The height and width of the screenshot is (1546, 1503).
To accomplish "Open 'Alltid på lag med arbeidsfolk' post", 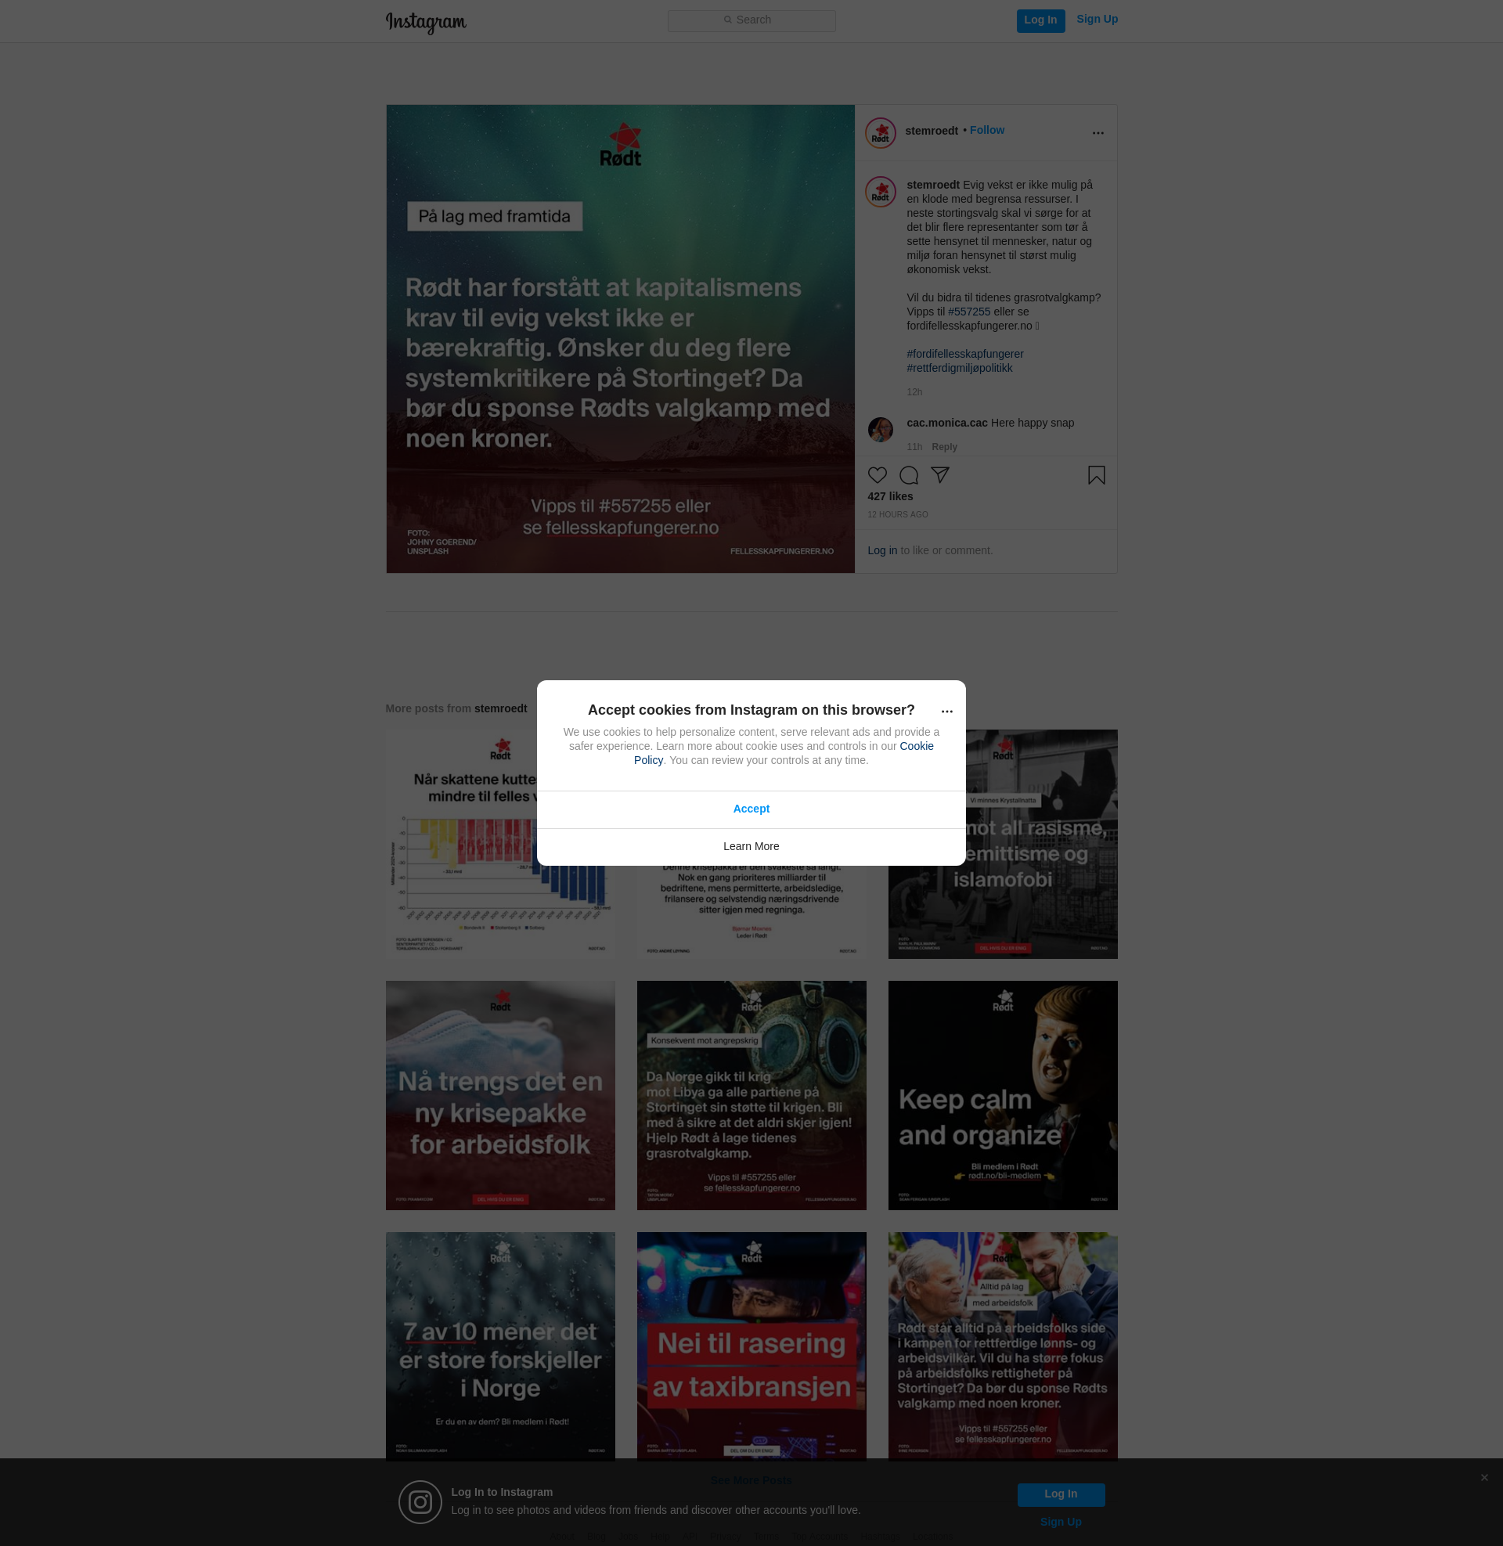I will tap(1003, 1346).
